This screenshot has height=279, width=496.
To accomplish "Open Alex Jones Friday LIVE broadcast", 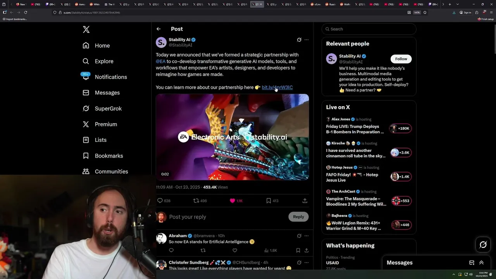I will pyautogui.click(x=369, y=126).
